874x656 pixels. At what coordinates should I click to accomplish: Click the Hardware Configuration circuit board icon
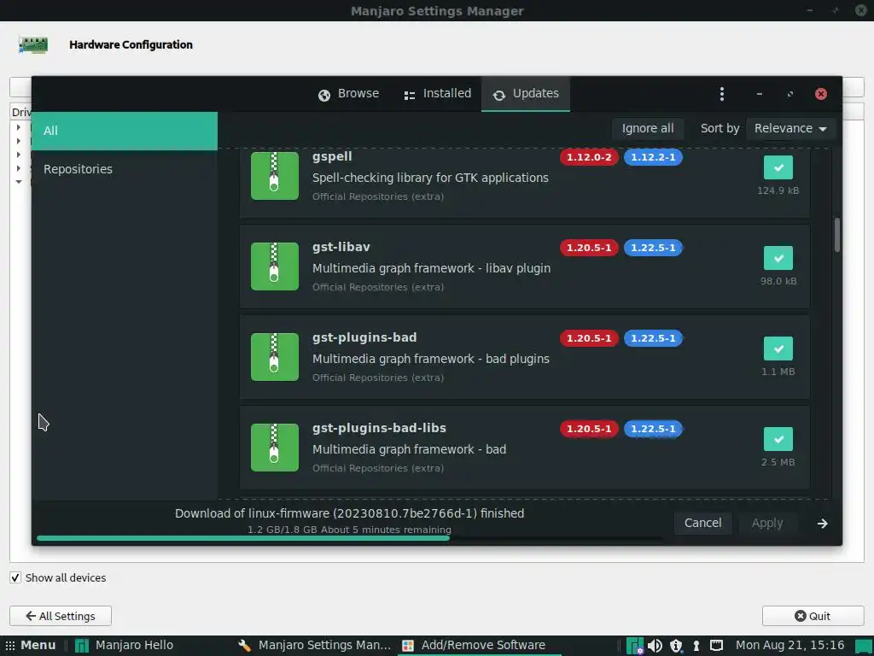coord(33,44)
